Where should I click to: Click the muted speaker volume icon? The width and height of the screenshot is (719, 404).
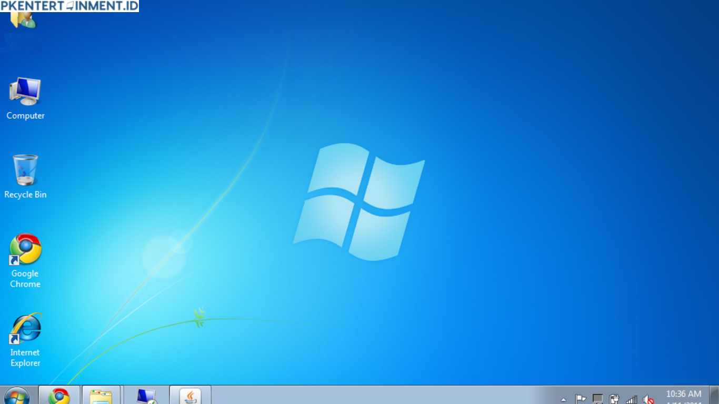[x=648, y=399]
